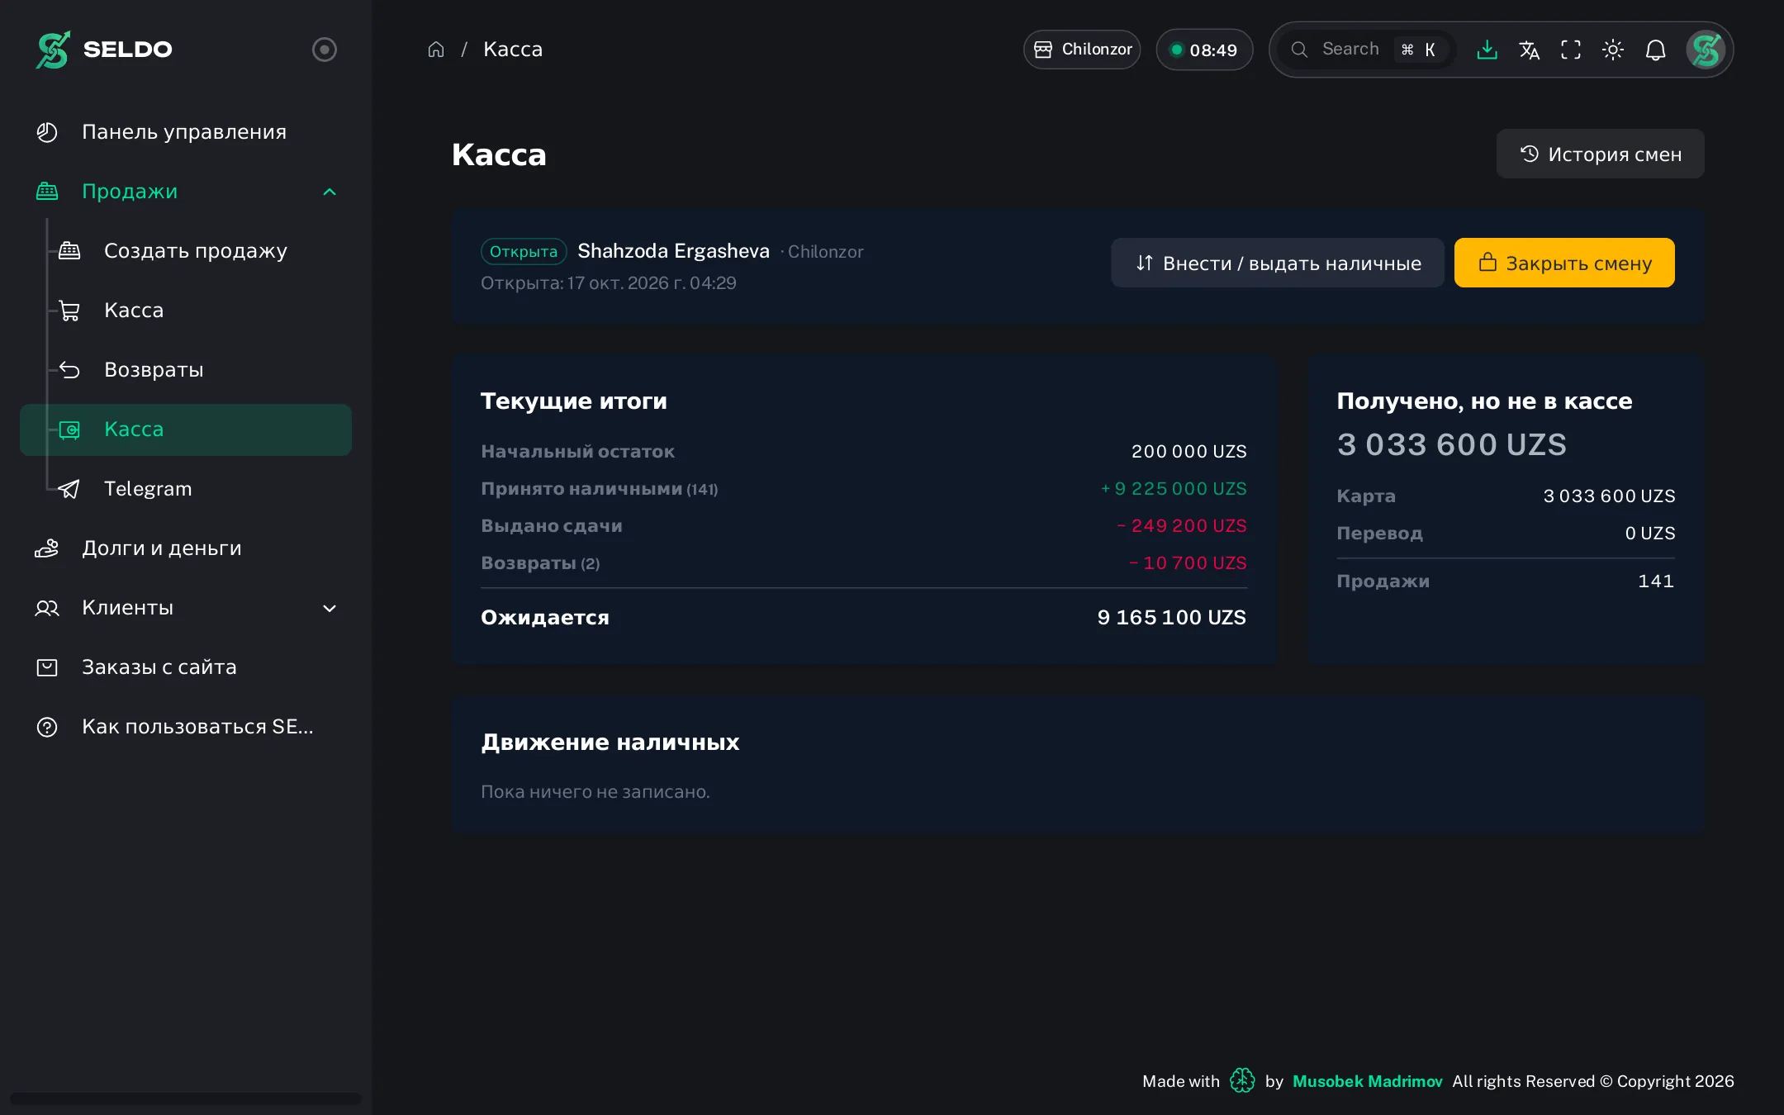Open the user avatar menu
The image size is (1784, 1115).
click(1706, 50)
